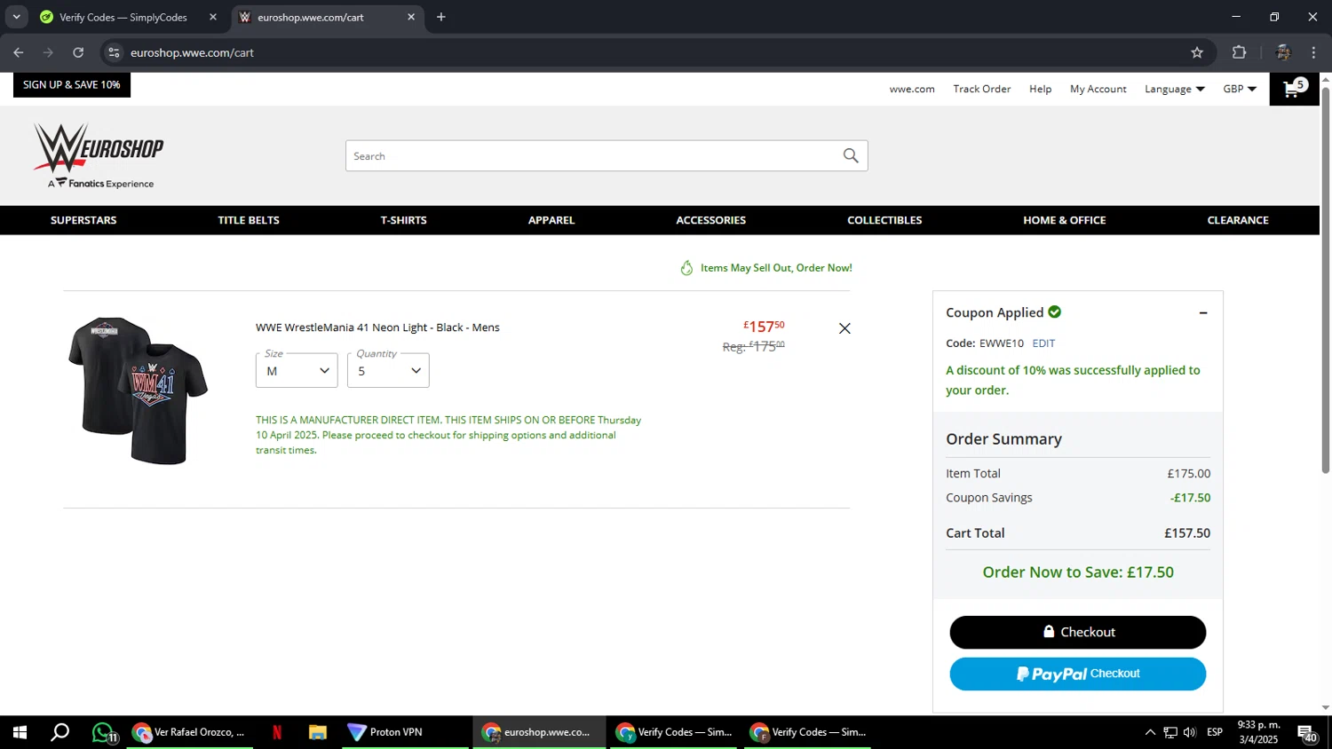The height and width of the screenshot is (749, 1332).
Task: Show hidden system tray icons
Action: pos(1150,732)
